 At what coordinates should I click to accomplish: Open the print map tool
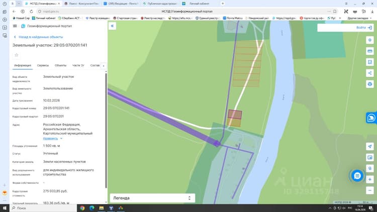(x=370, y=84)
